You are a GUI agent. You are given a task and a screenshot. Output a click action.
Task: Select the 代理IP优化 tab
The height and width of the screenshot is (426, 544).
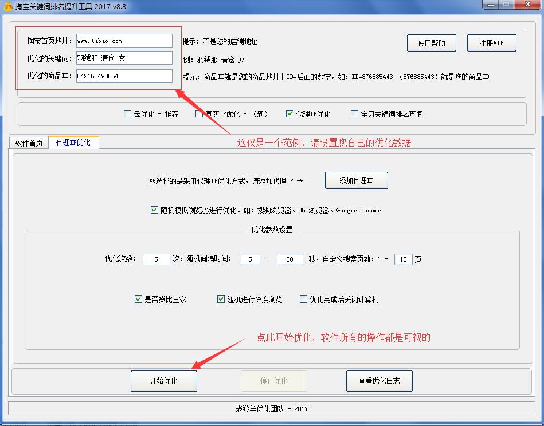click(73, 143)
